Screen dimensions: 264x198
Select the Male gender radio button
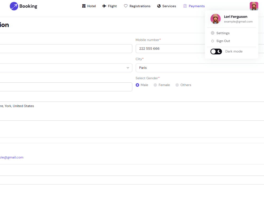point(137,85)
